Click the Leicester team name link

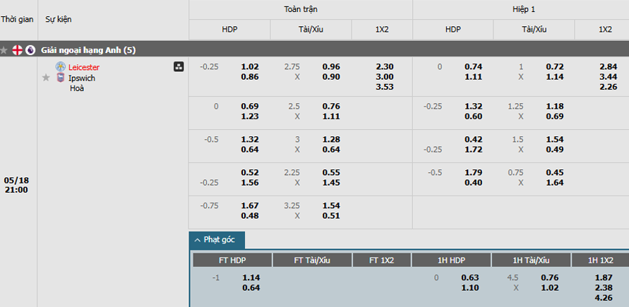click(84, 67)
